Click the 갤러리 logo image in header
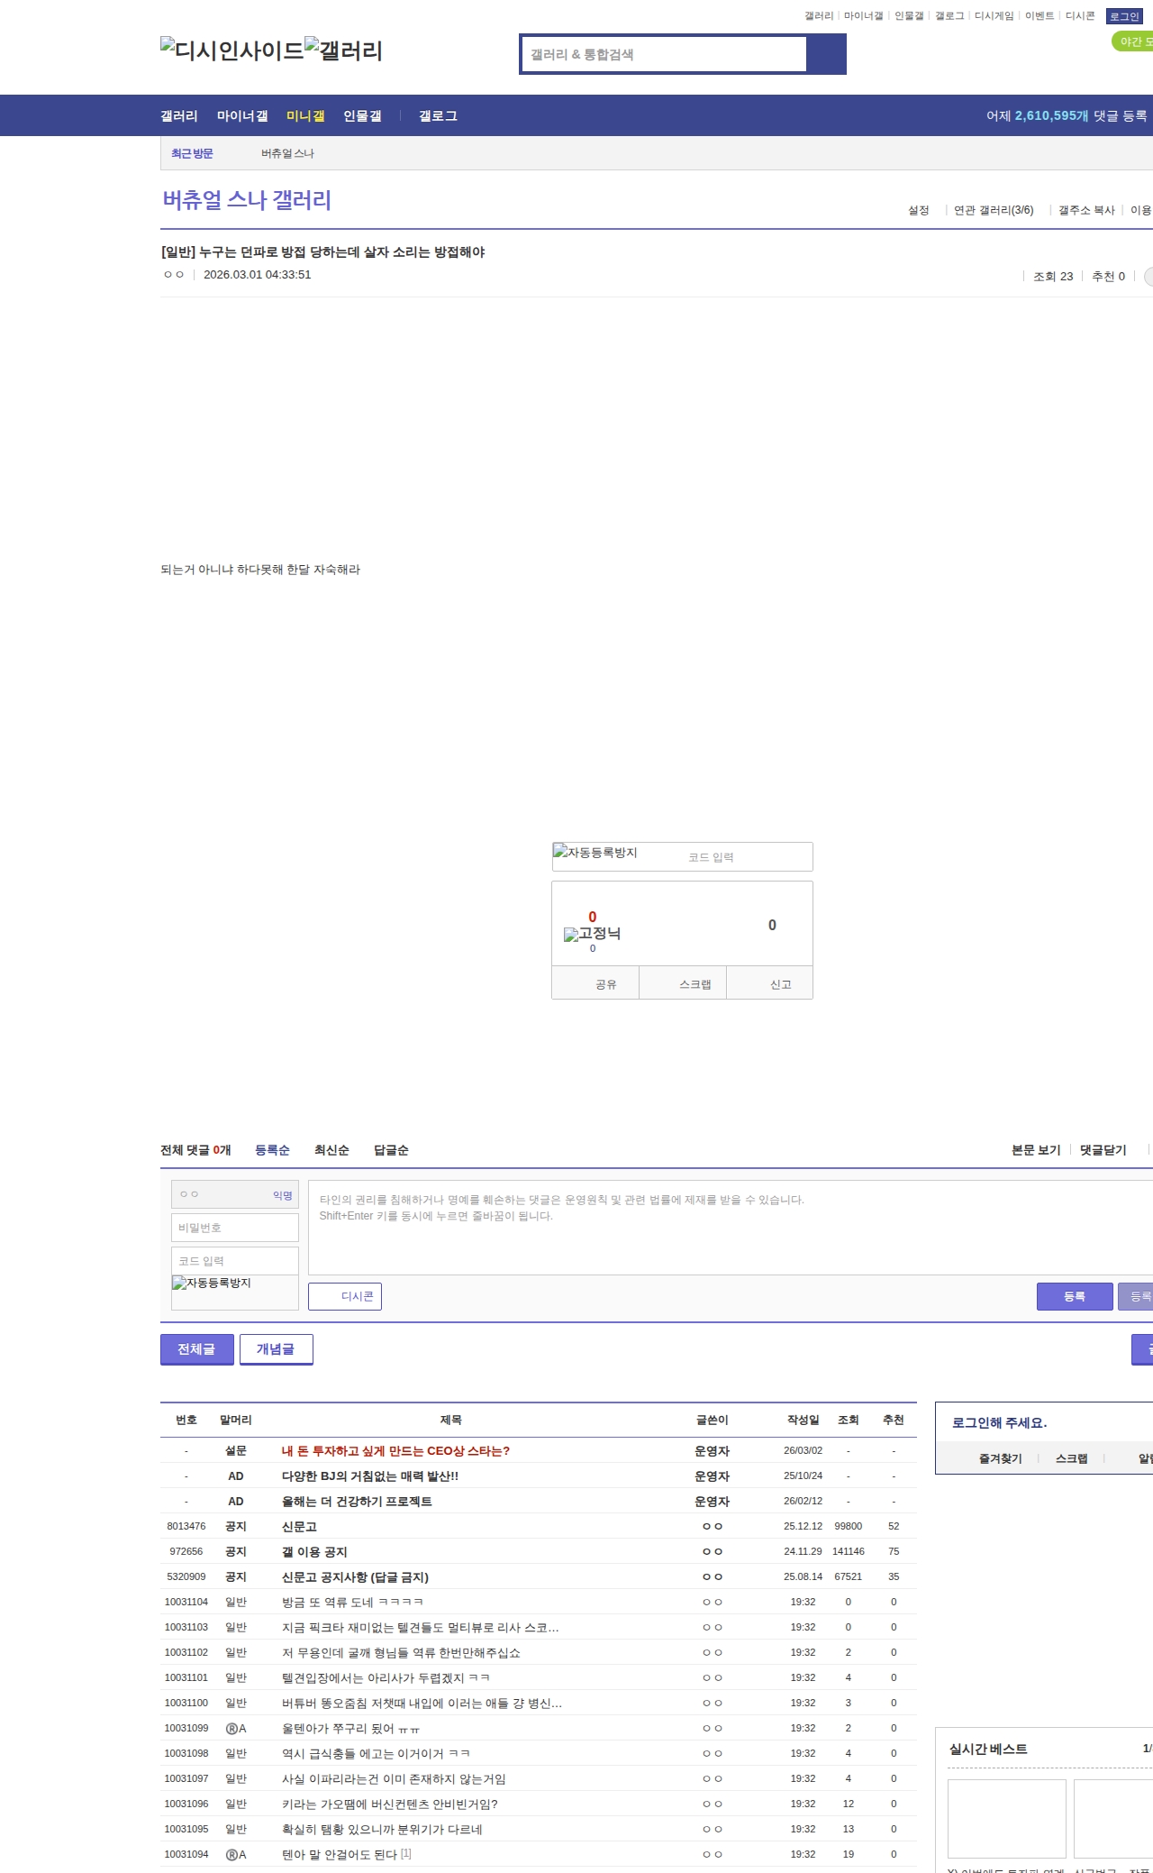 (x=343, y=50)
